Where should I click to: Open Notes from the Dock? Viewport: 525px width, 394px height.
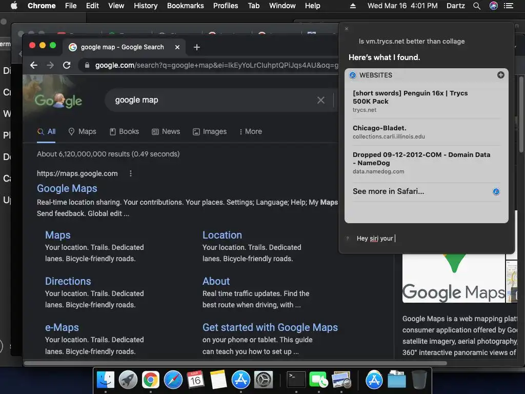pos(218,380)
